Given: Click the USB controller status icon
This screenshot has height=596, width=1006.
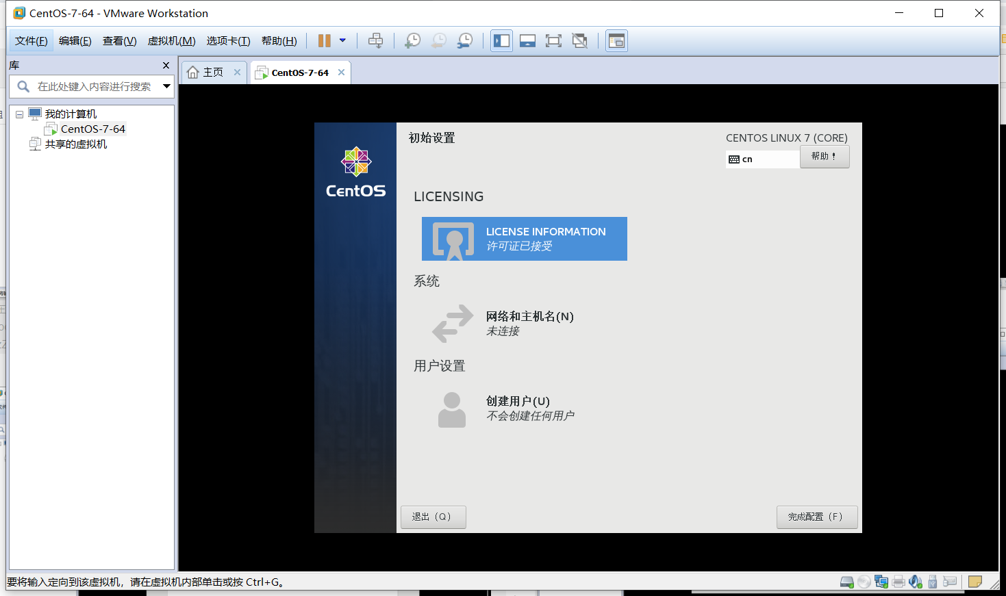Looking at the screenshot, I should [933, 582].
